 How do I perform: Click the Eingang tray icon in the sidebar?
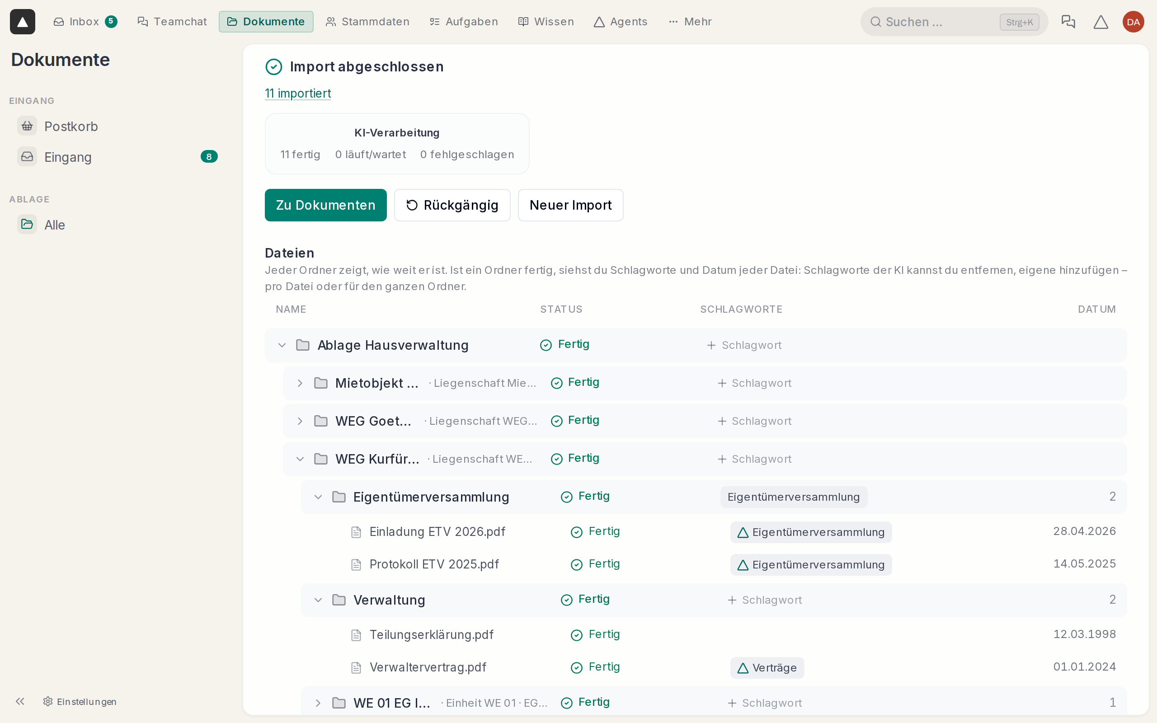(27, 156)
